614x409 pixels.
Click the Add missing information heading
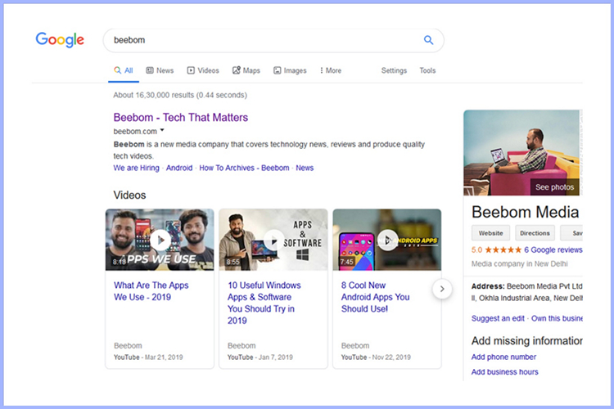pyautogui.click(x=526, y=341)
